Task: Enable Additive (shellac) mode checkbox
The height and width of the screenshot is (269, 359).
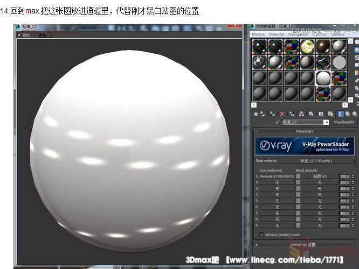Action: pyautogui.click(x=261, y=235)
